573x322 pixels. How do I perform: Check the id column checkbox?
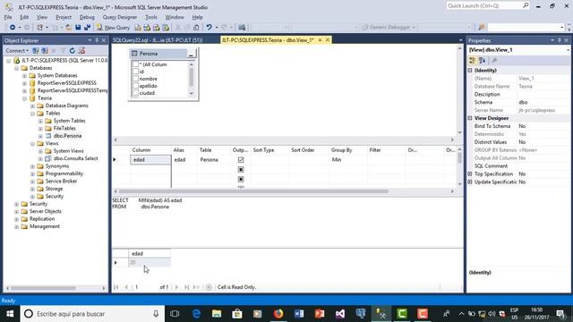pyautogui.click(x=135, y=72)
